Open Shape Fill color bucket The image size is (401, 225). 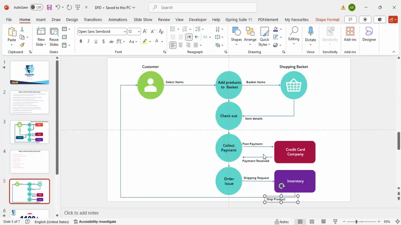(x=276, y=29)
